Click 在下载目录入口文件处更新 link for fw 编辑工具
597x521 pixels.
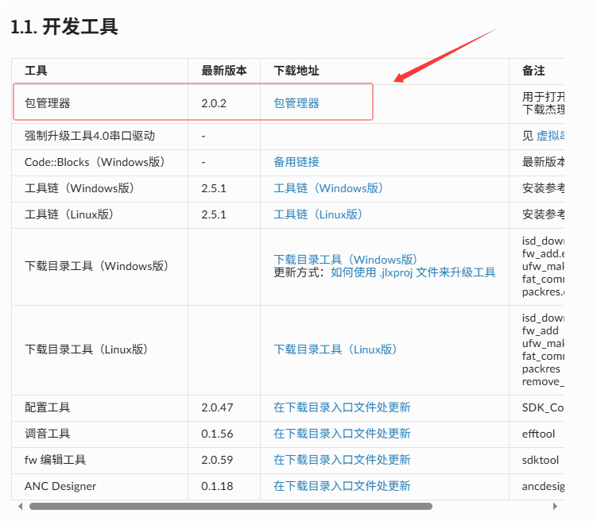(x=342, y=460)
